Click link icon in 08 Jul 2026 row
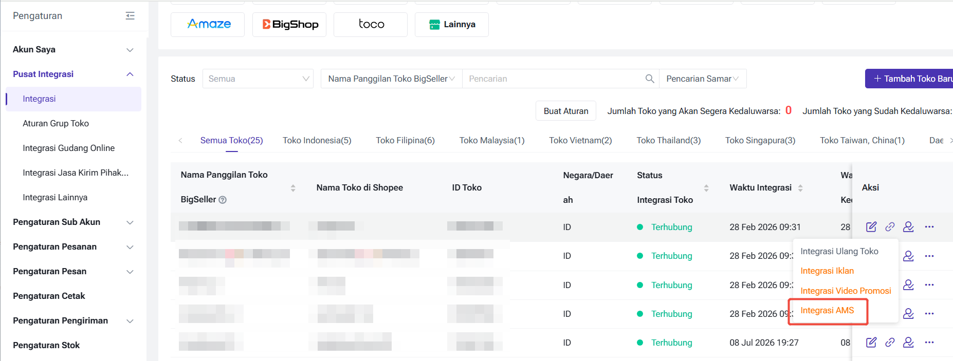 point(890,343)
